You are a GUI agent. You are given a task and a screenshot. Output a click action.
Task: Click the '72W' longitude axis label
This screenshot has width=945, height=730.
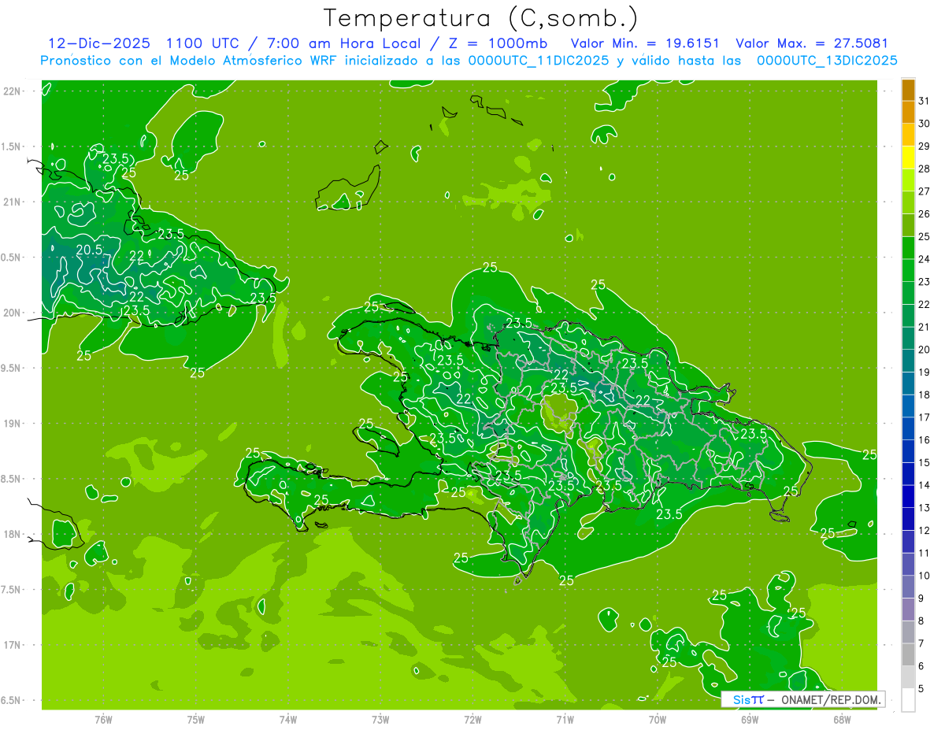click(x=472, y=720)
